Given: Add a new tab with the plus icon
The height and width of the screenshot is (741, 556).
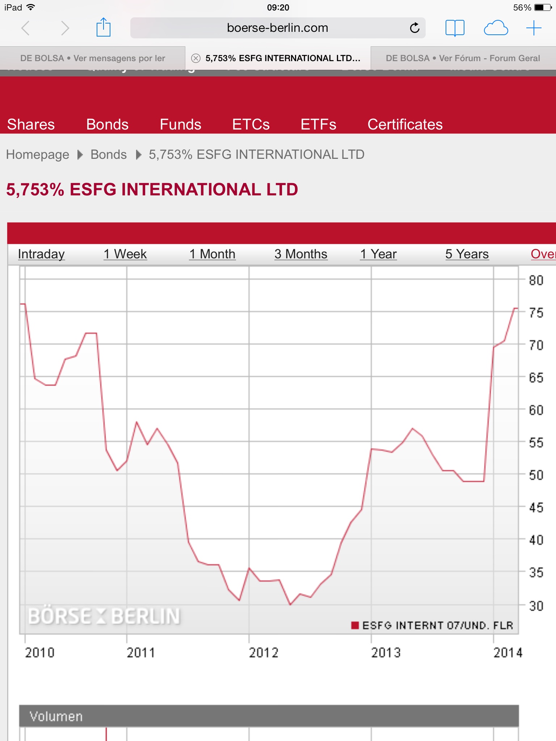Looking at the screenshot, I should 534,28.
